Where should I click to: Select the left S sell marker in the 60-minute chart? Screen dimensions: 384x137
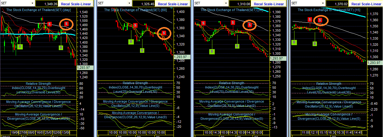(x=135, y=25)
